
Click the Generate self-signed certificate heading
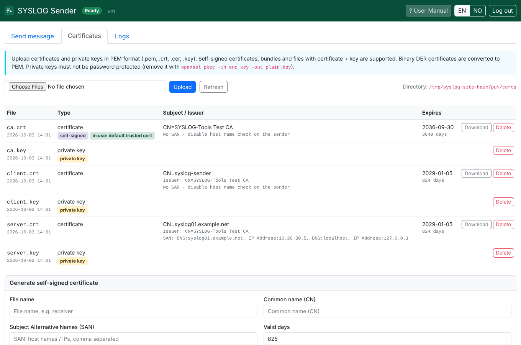tap(54, 283)
